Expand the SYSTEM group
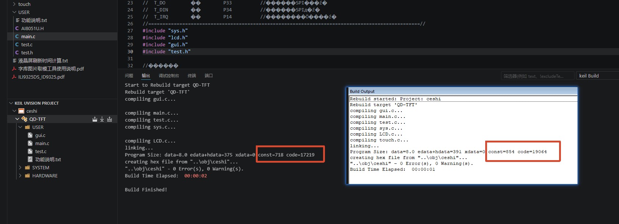619x224 pixels. click(20, 167)
